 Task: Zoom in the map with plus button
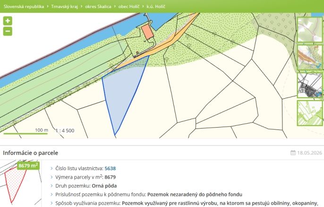point(8,21)
